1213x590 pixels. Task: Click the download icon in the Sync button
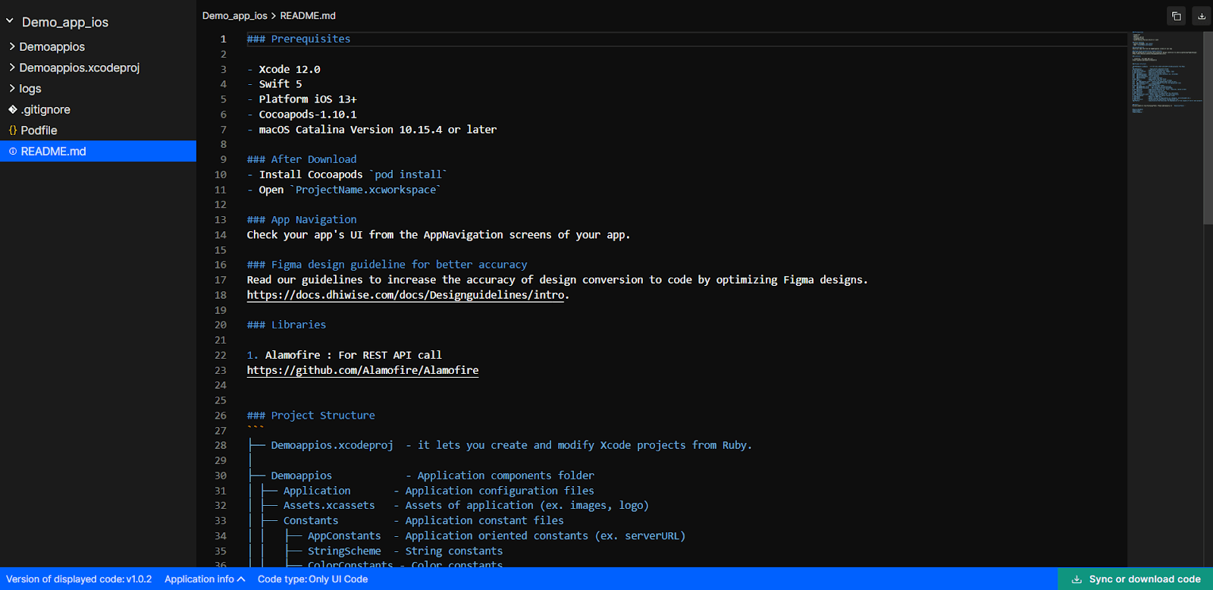coord(1077,579)
